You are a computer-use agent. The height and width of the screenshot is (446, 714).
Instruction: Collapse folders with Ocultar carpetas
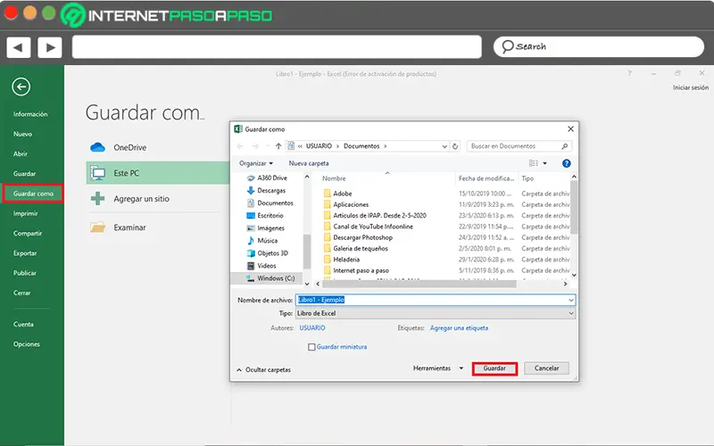pyautogui.click(x=263, y=369)
